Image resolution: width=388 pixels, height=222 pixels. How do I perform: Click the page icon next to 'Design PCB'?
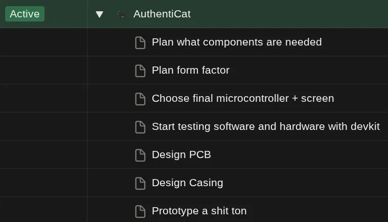140,155
